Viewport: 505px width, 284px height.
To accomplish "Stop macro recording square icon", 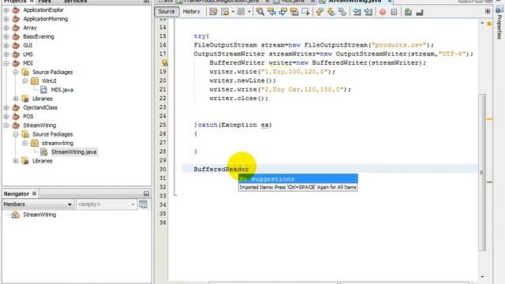I will (394, 12).
